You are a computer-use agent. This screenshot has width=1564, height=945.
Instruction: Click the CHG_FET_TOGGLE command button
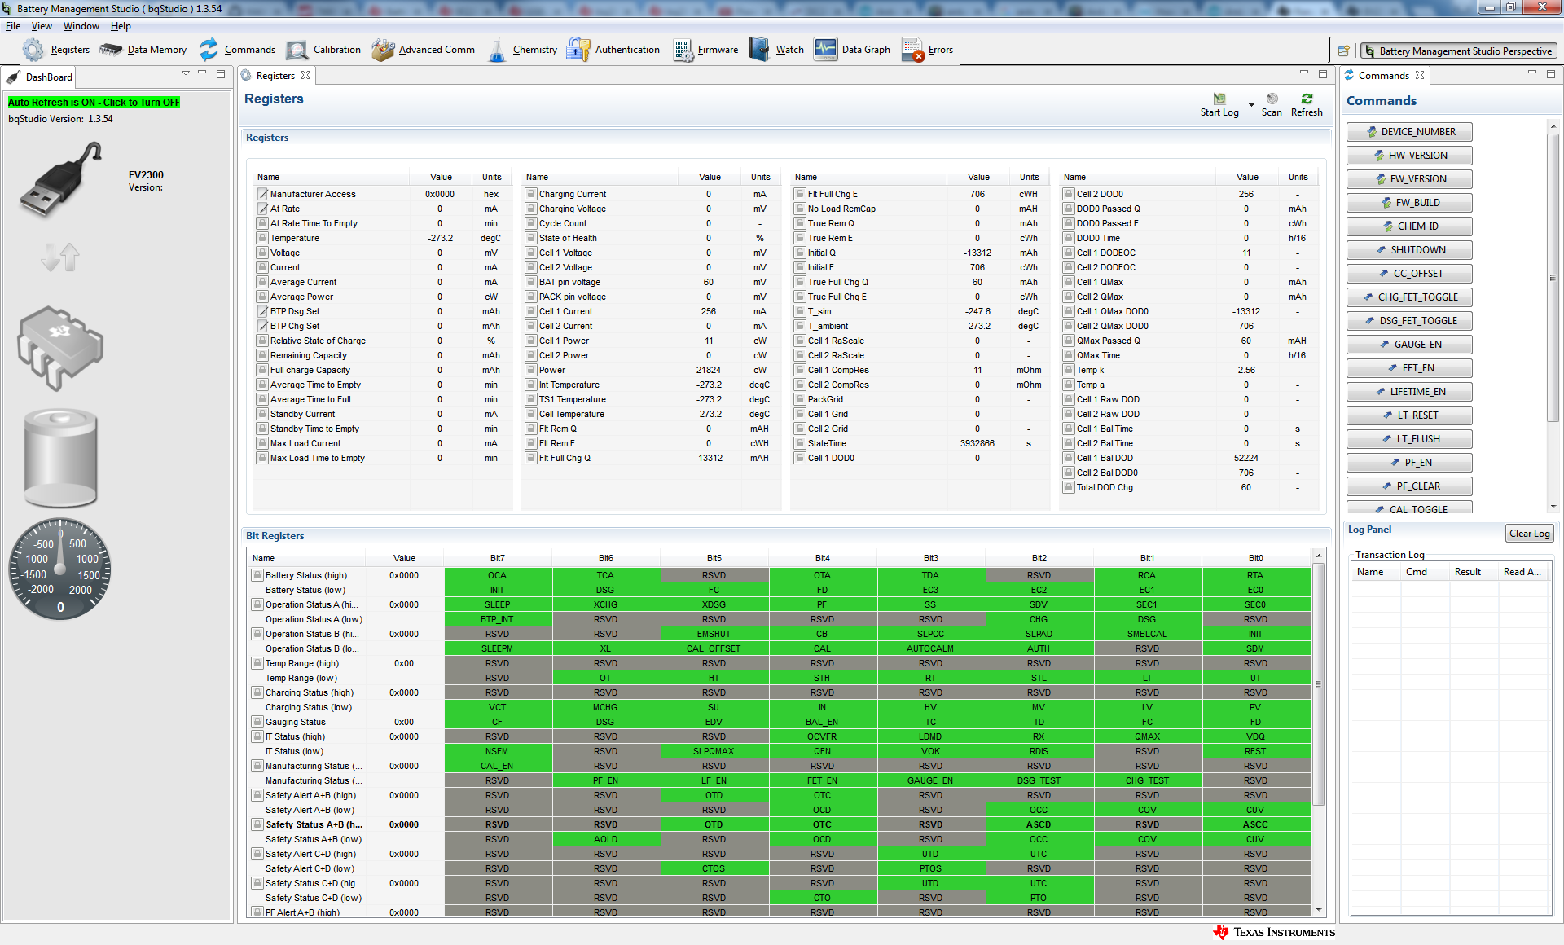click(x=1409, y=297)
